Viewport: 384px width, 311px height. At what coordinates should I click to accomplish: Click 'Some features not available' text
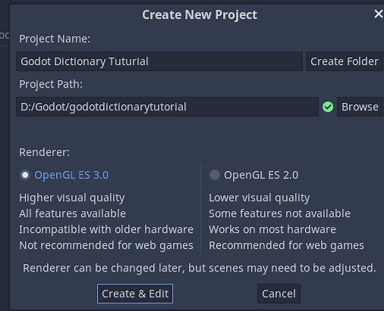279,213
